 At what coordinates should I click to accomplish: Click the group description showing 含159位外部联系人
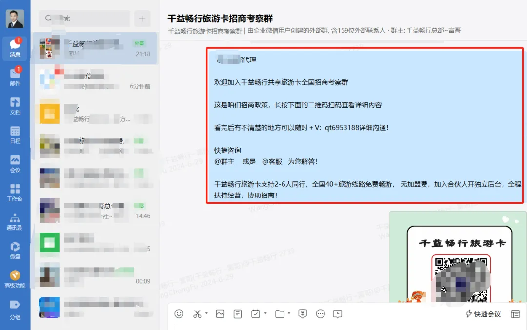point(314,31)
